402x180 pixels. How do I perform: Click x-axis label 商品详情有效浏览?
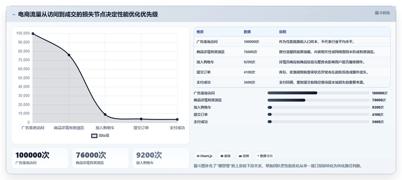tap(69, 128)
